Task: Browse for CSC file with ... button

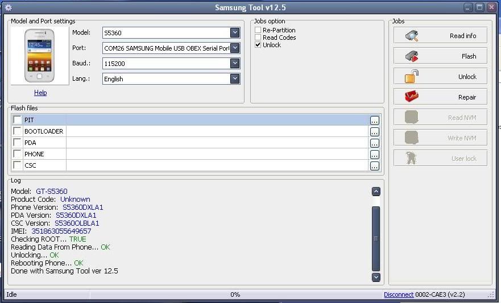Action: [x=375, y=165]
